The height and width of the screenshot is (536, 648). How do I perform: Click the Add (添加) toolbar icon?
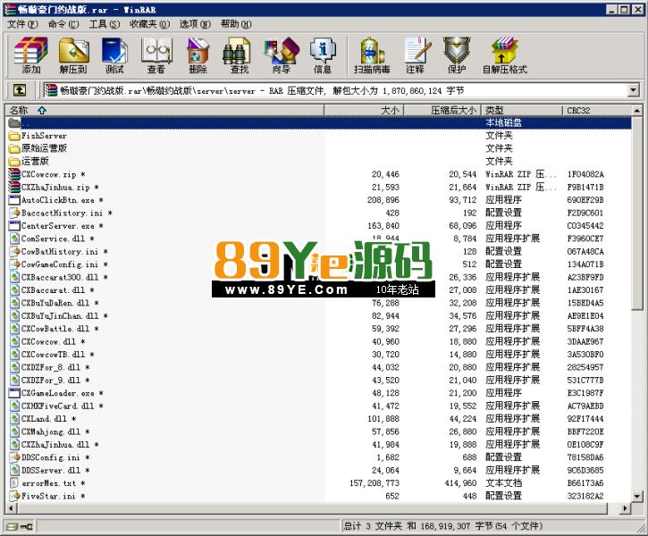click(x=31, y=50)
